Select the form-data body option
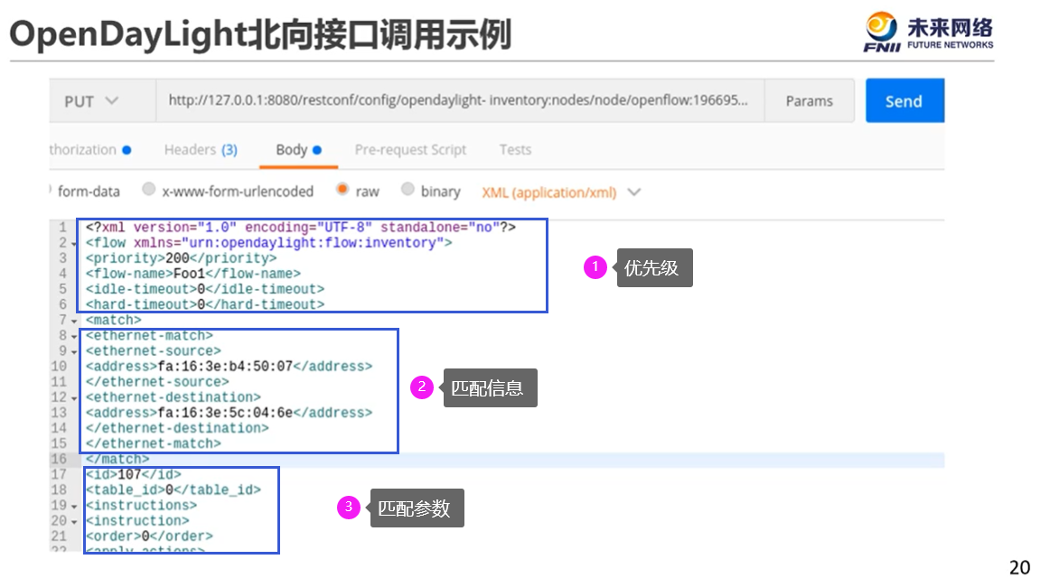1040x578 pixels. point(85,191)
